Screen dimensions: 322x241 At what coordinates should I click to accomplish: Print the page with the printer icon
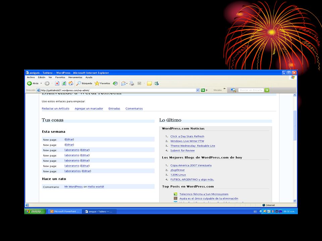(x=131, y=83)
